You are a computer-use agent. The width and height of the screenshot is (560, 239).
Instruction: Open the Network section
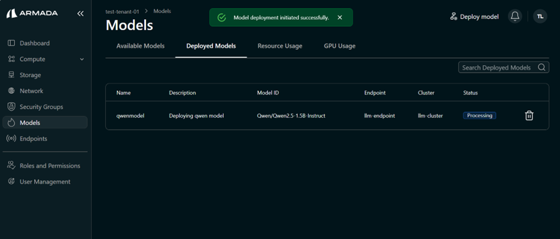coord(31,91)
